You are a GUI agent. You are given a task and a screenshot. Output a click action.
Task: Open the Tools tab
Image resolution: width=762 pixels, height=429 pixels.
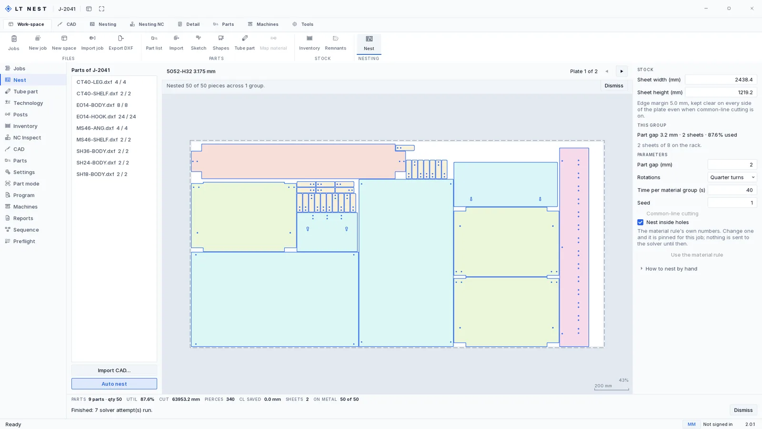coord(303,24)
